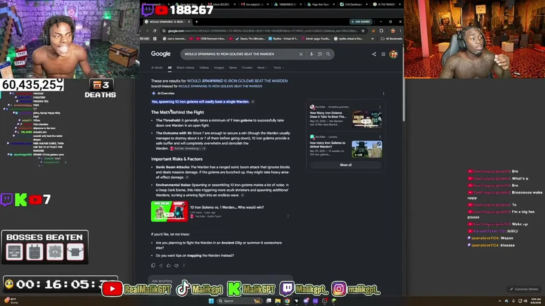Reload the Chrome page

[155, 31]
